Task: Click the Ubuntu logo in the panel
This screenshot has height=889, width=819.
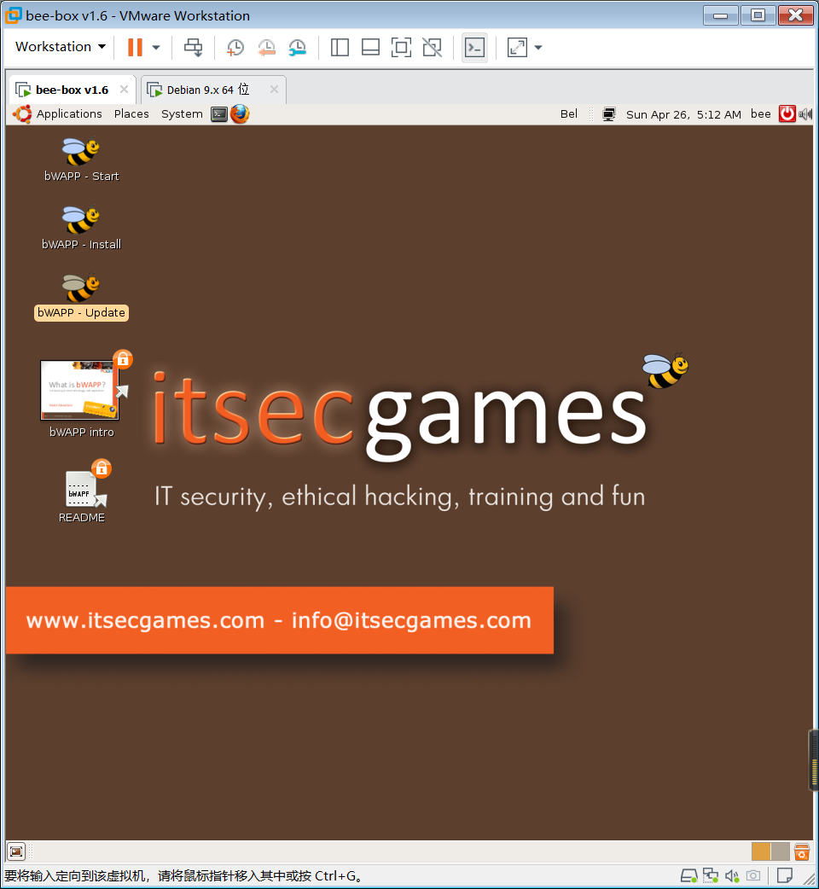Action: click(x=23, y=114)
